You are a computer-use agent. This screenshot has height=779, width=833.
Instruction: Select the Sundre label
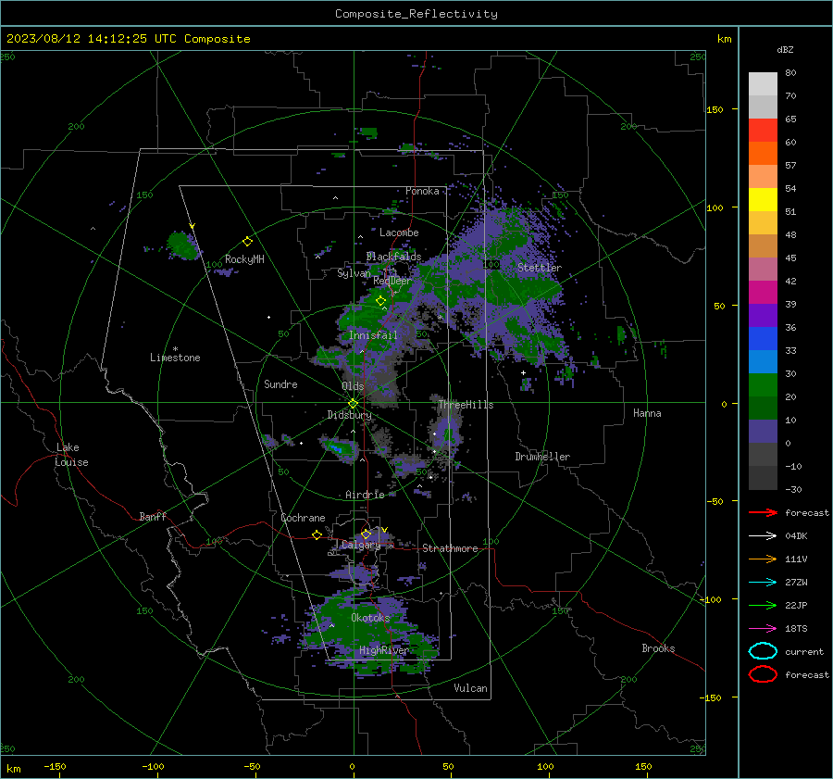point(280,383)
